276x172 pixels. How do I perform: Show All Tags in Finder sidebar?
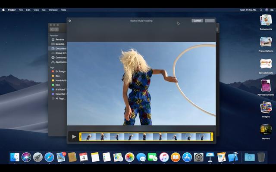pos(58,98)
